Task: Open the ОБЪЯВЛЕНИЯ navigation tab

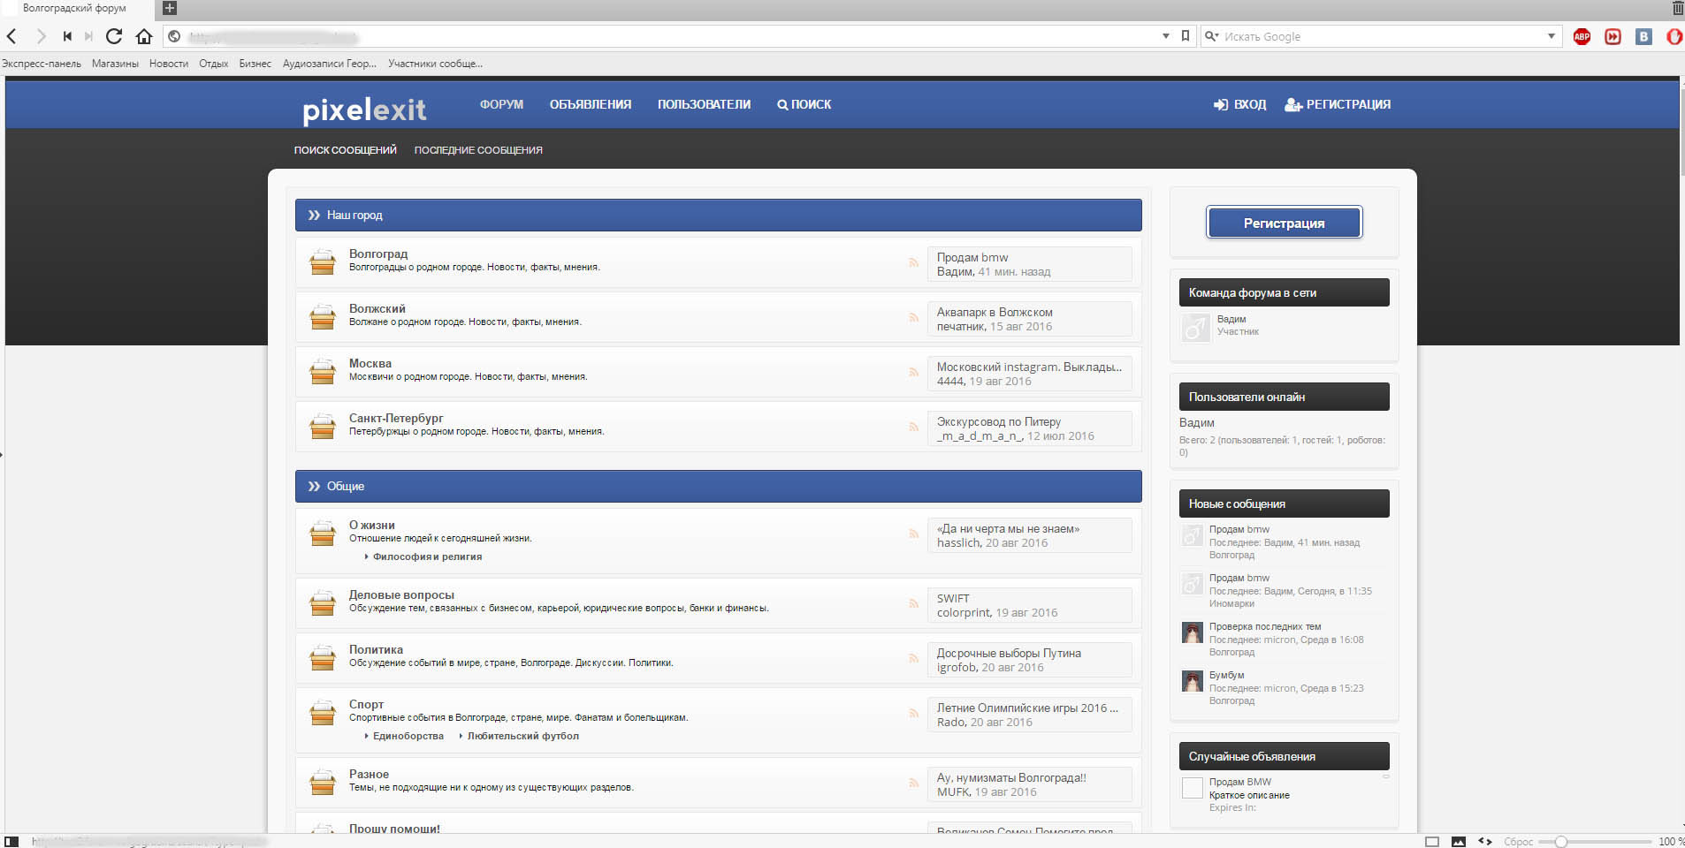Action: [590, 104]
